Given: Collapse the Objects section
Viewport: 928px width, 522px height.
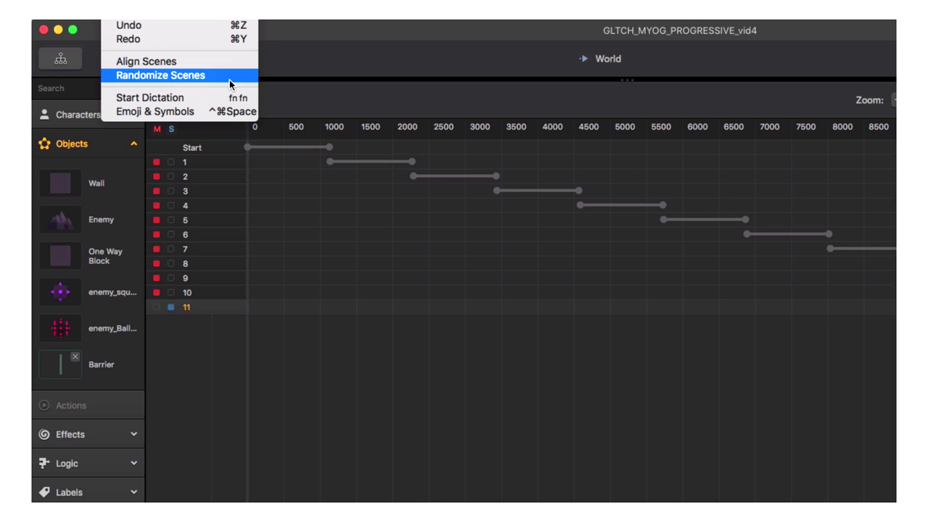Looking at the screenshot, I should coord(133,144).
